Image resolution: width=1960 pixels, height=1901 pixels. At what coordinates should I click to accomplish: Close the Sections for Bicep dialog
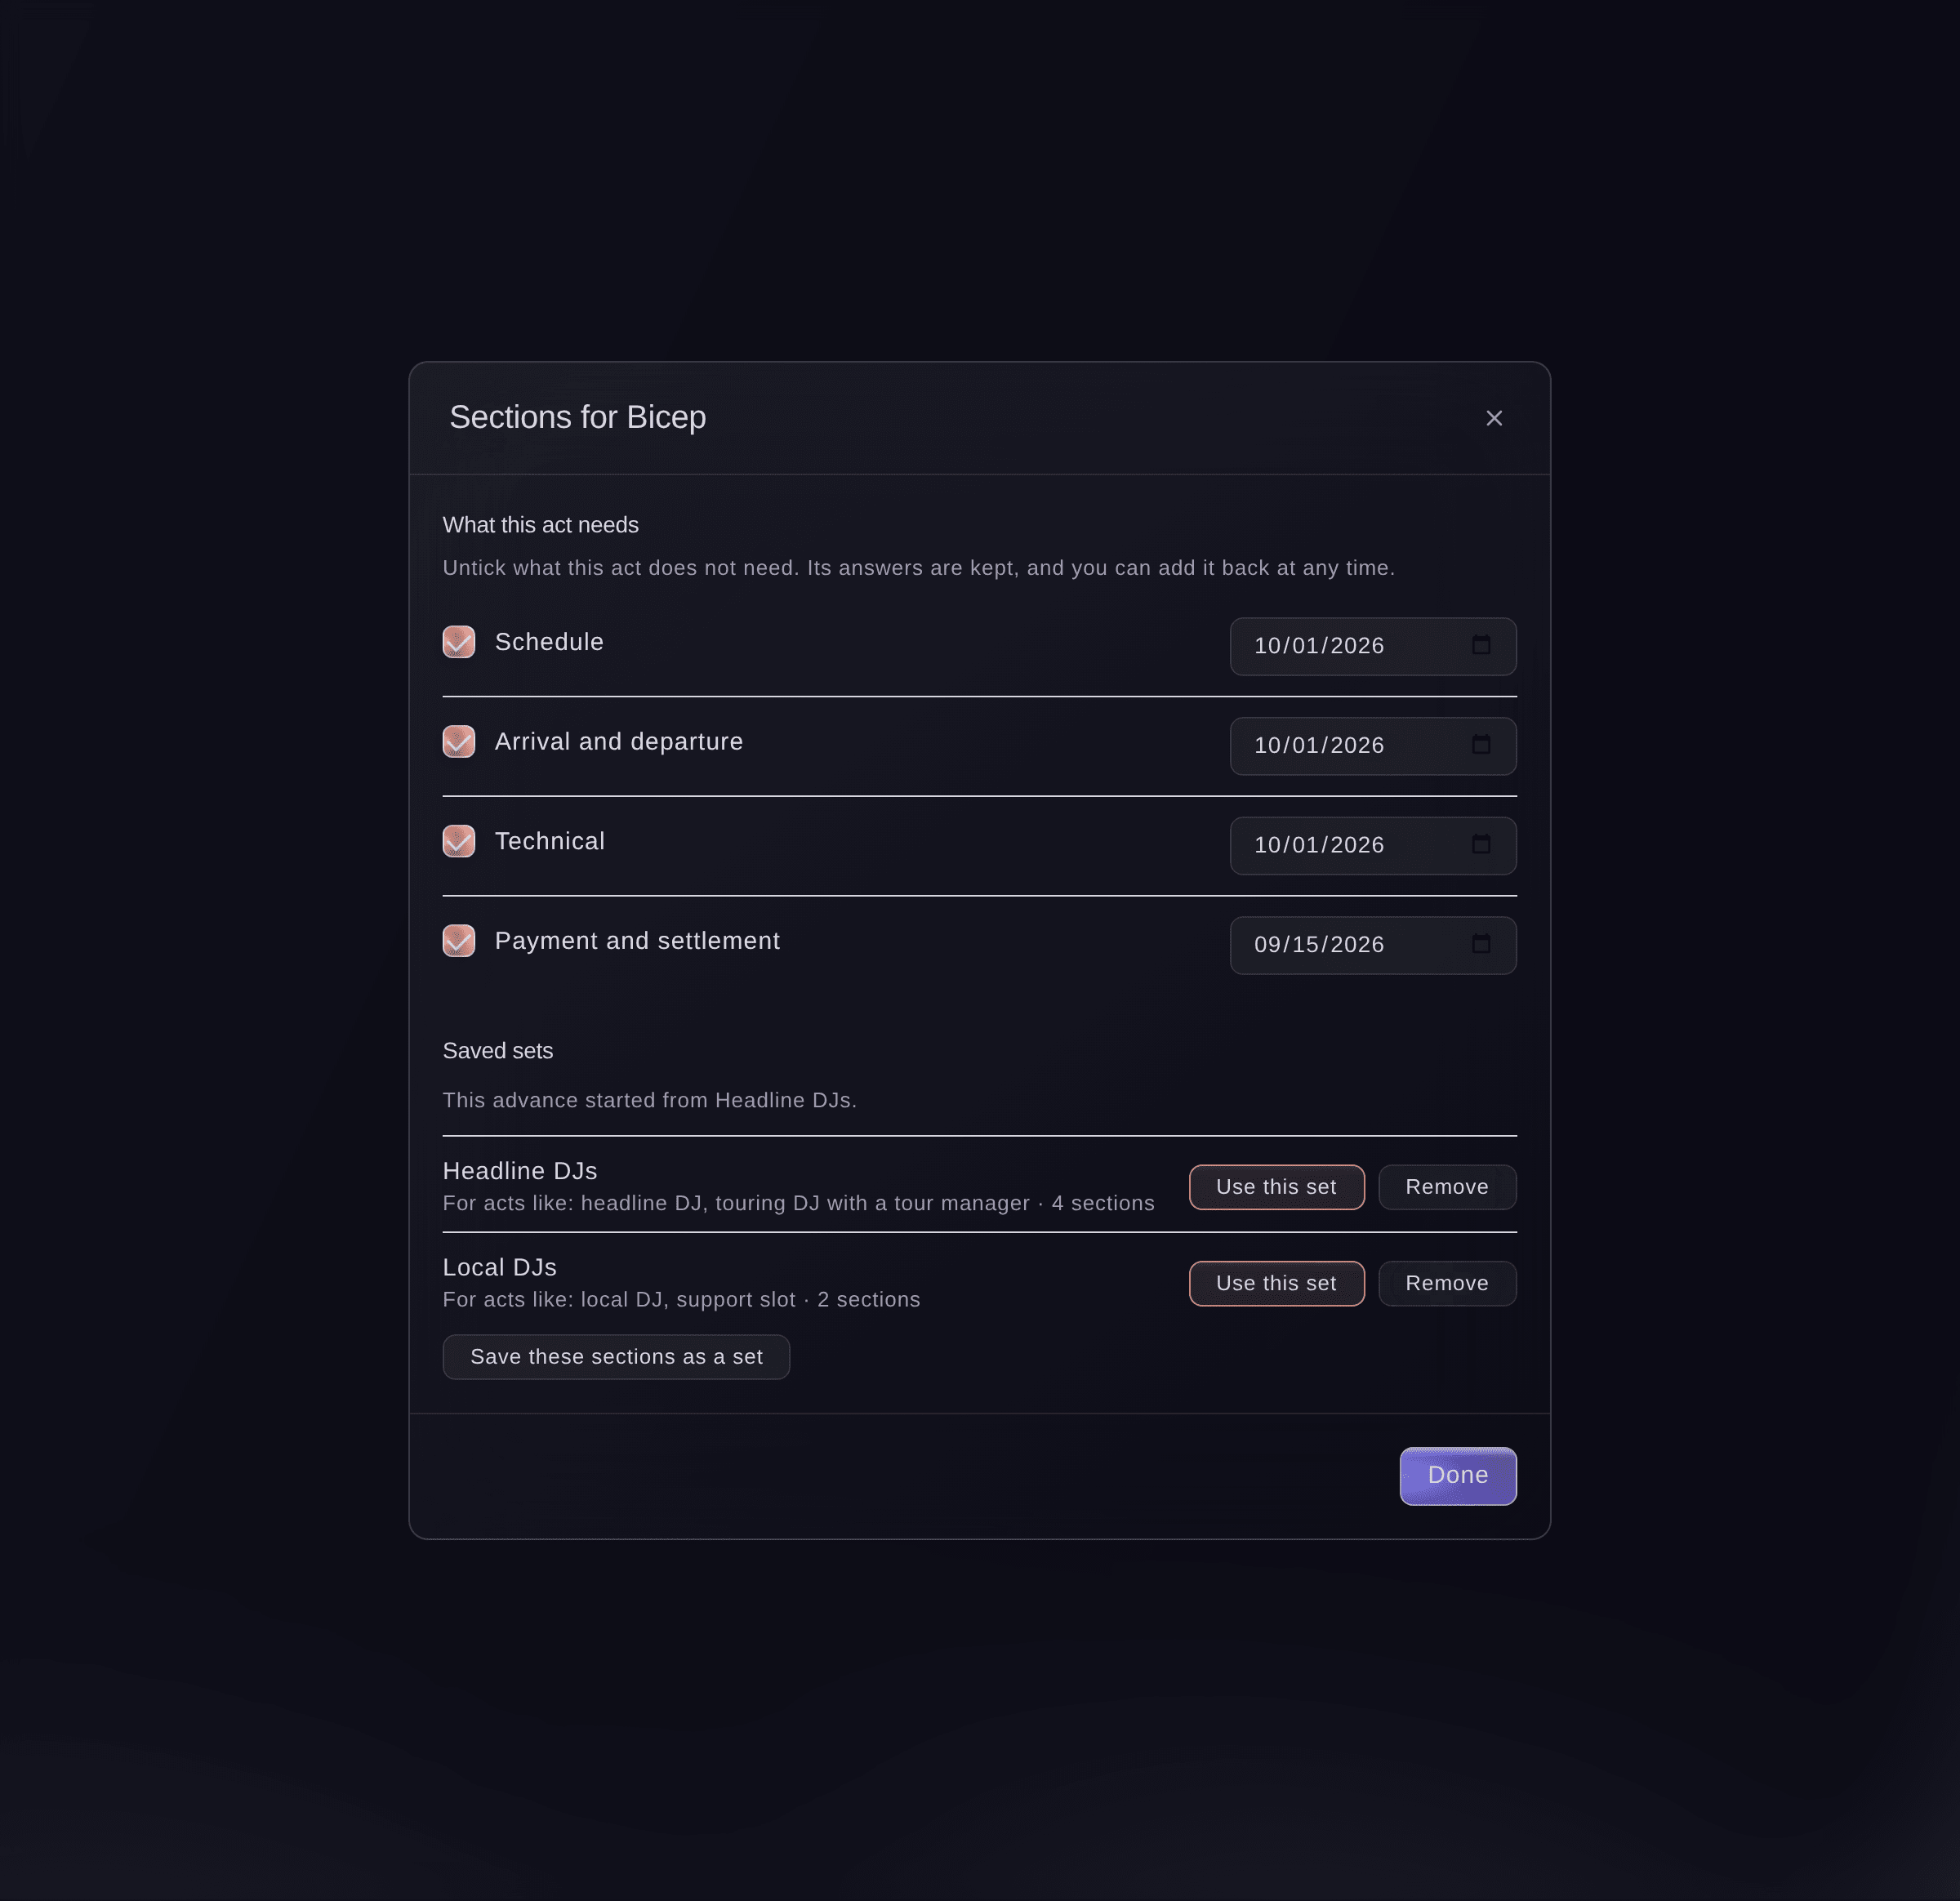pyautogui.click(x=1494, y=418)
